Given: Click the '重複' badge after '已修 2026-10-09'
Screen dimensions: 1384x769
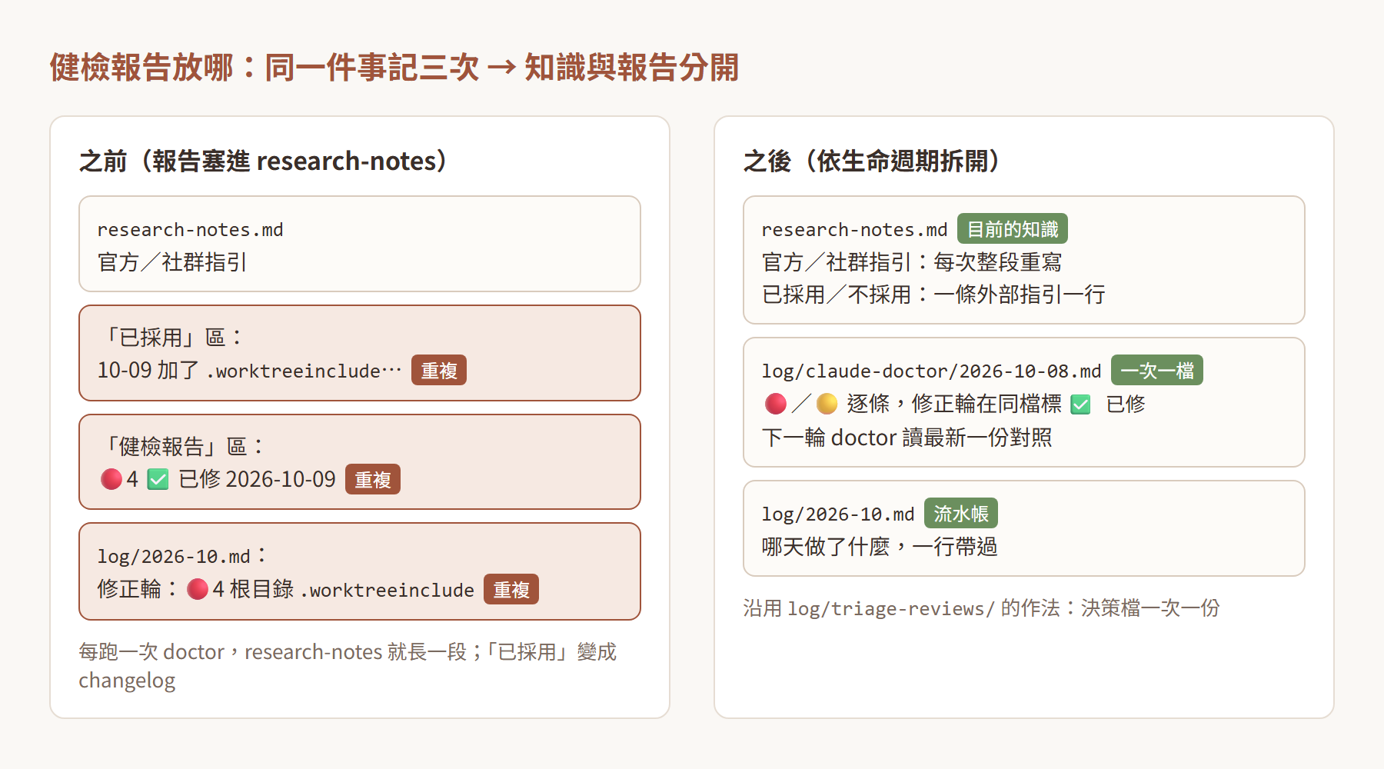Looking at the screenshot, I should point(373,479).
